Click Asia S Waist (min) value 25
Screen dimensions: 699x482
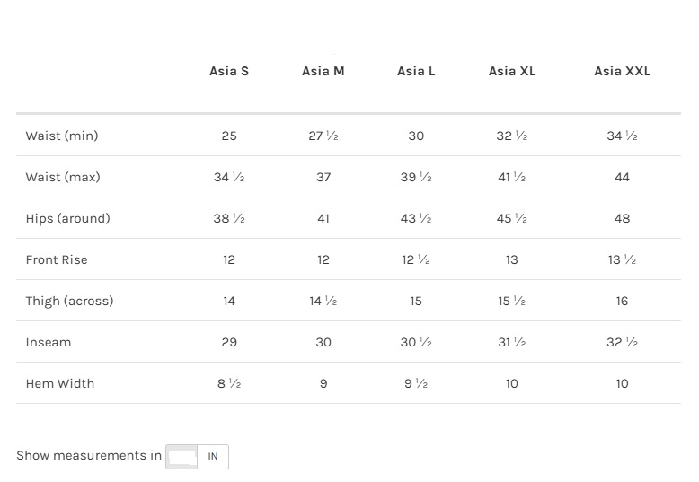tap(229, 136)
